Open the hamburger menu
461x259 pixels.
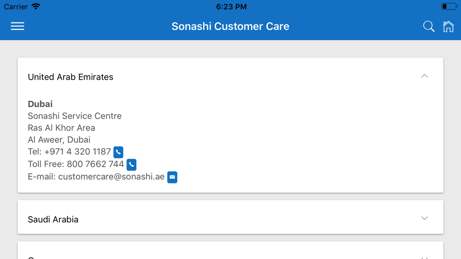coord(18,26)
